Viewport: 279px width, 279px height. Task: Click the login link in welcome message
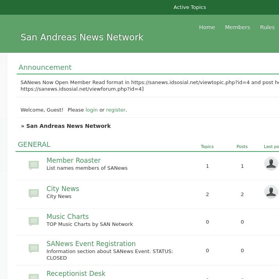click(x=91, y=110)
